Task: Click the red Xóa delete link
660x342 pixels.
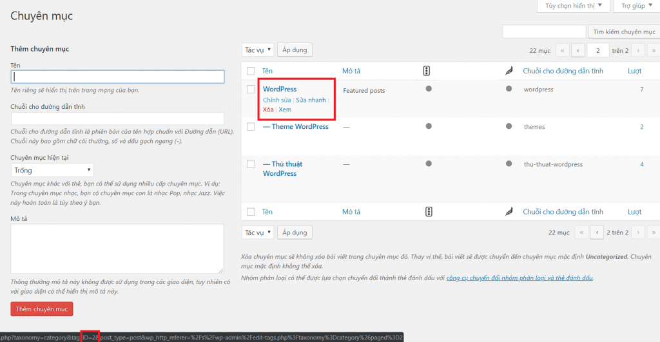Action: [x=268, y=109]
